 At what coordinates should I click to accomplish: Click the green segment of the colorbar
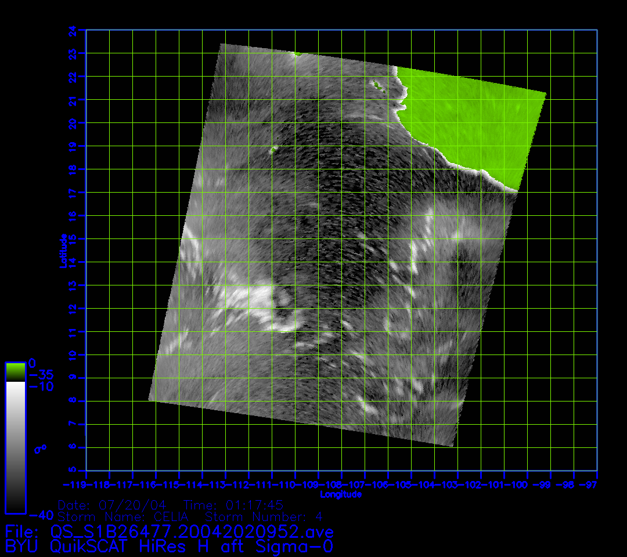[15, 372]
